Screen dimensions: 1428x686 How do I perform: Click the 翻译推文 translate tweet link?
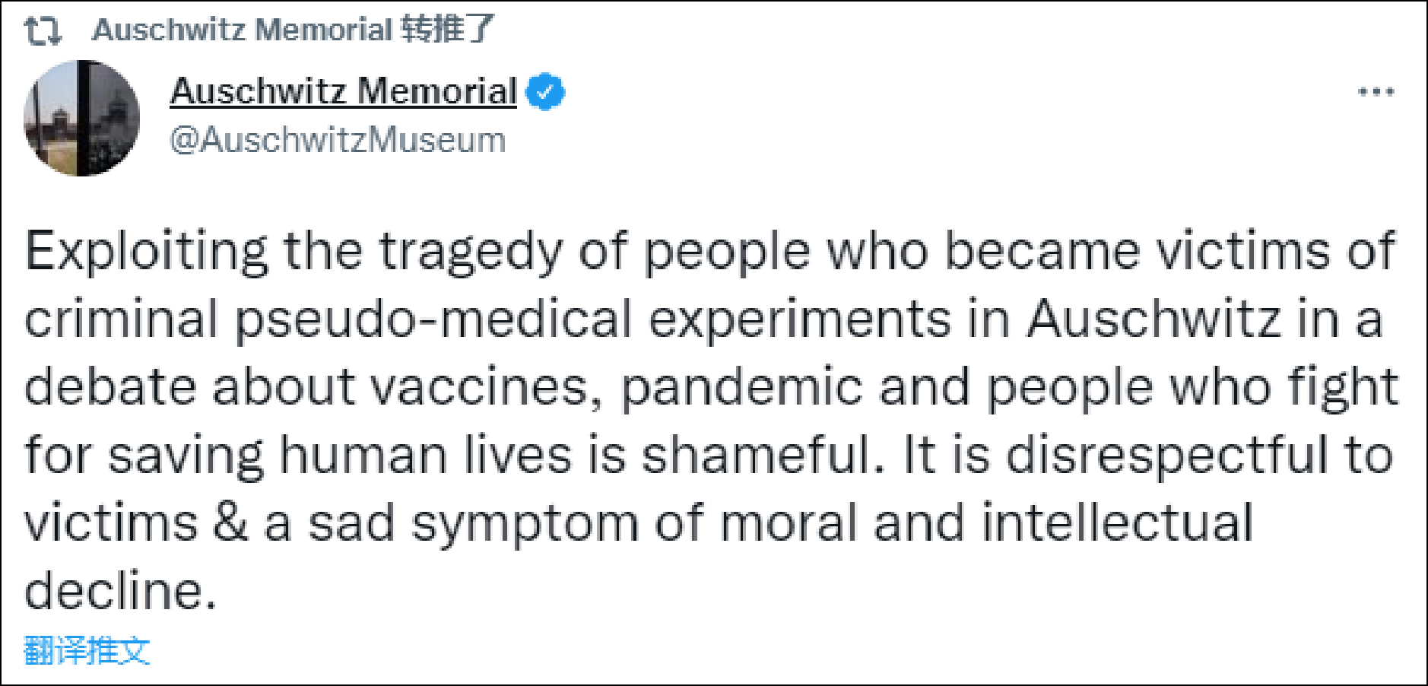[x=87, y=650]
